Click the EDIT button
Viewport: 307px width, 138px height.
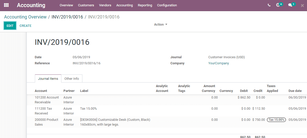click(x=10, y=26)
